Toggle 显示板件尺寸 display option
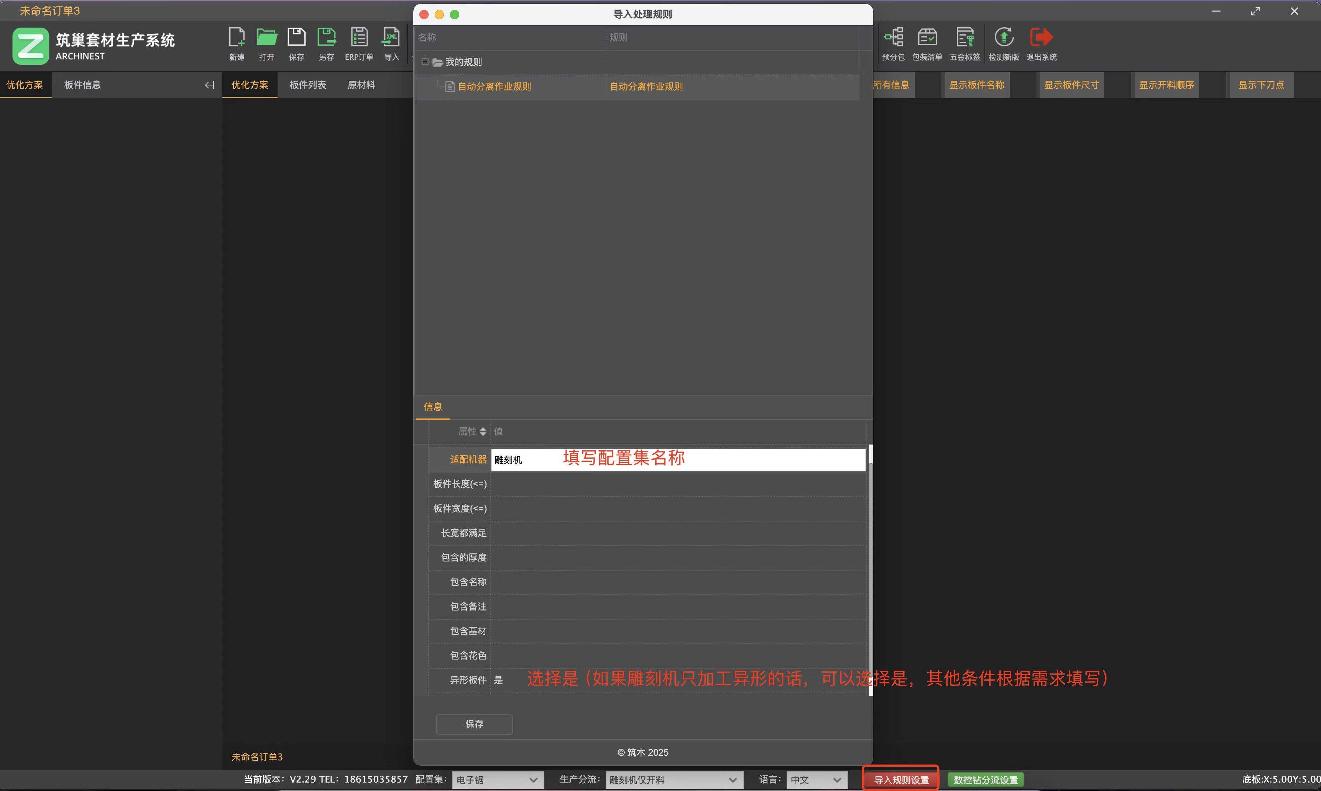This screenshot has width=1321, height=791. pos(1071,85)
